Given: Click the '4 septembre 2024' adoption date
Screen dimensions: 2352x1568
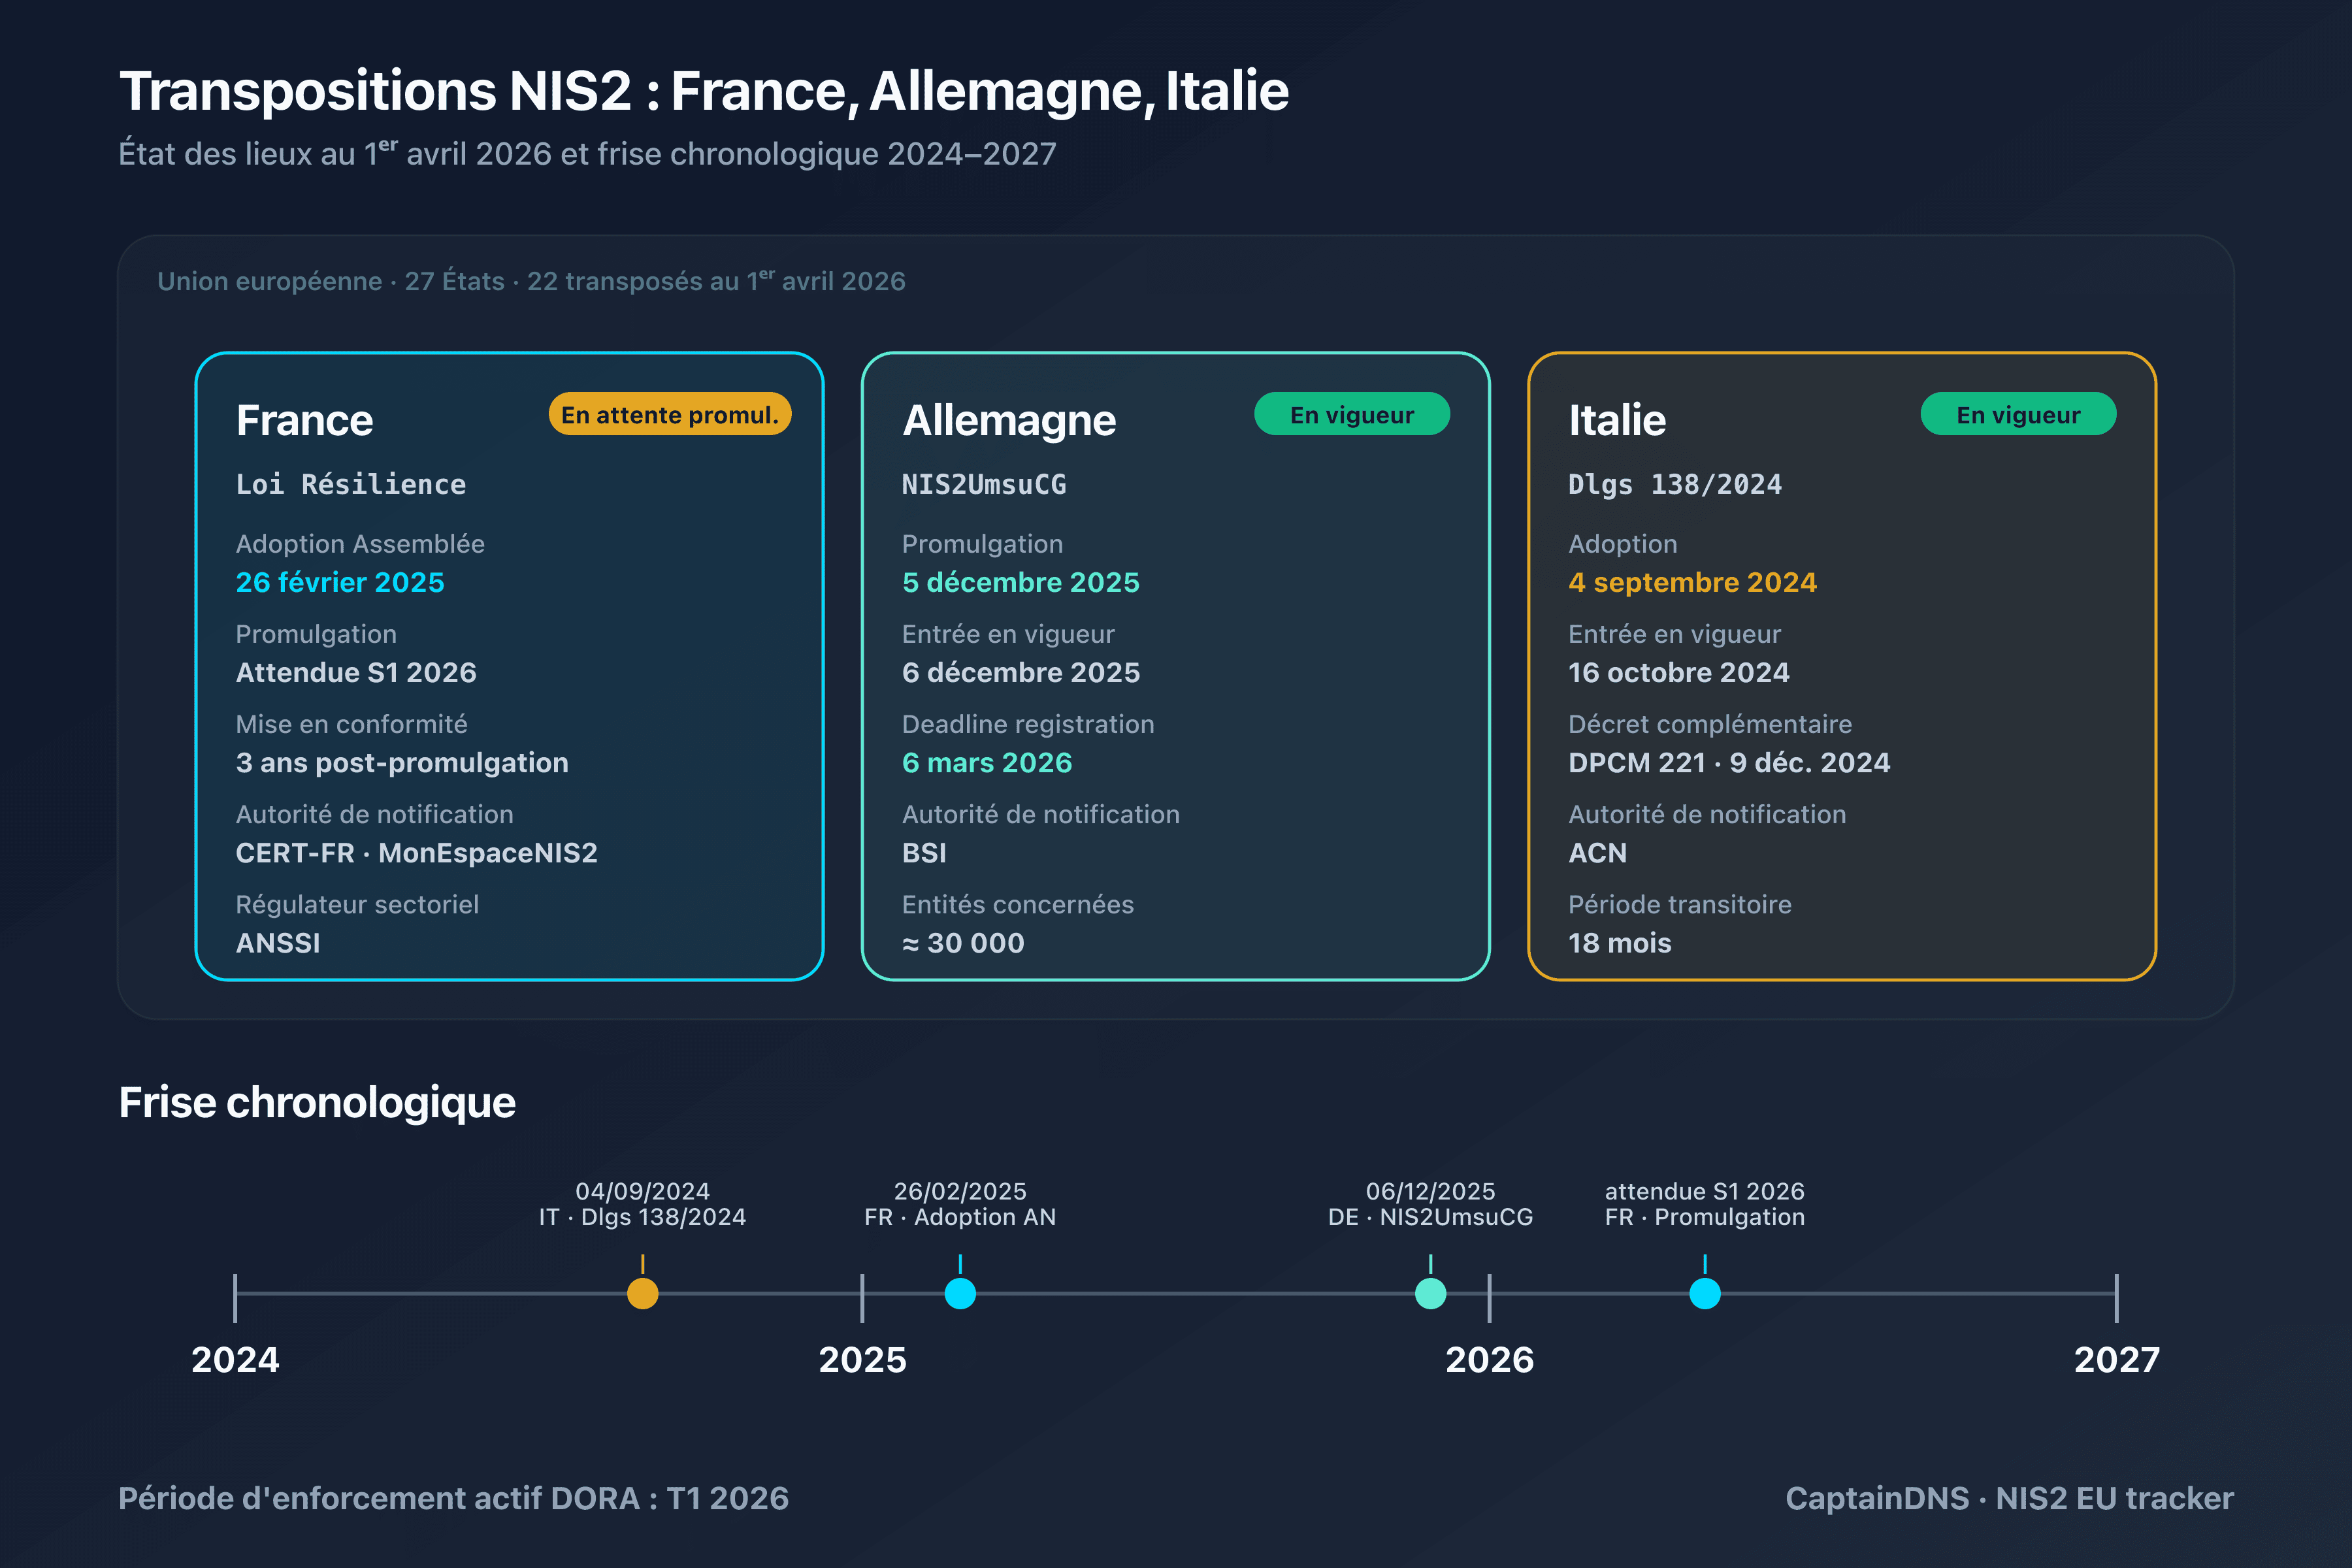Looking at the screenshot, I should click(1693, 582).
